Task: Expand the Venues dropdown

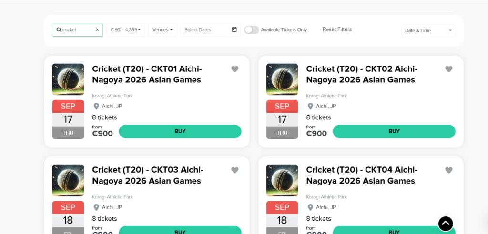Action: pos(163,30)
